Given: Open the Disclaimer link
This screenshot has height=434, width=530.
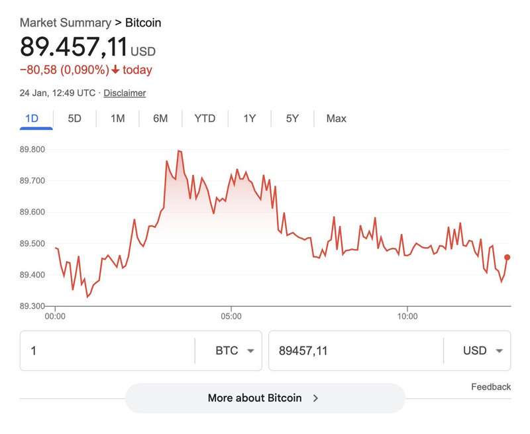Looking at the screenshot, I should [125, 93].
